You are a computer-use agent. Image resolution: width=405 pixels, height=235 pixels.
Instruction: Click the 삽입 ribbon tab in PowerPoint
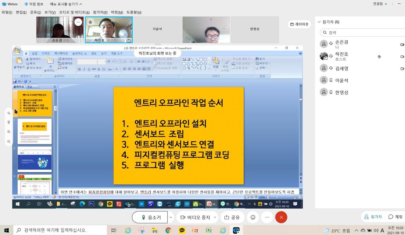coord(35,54)
